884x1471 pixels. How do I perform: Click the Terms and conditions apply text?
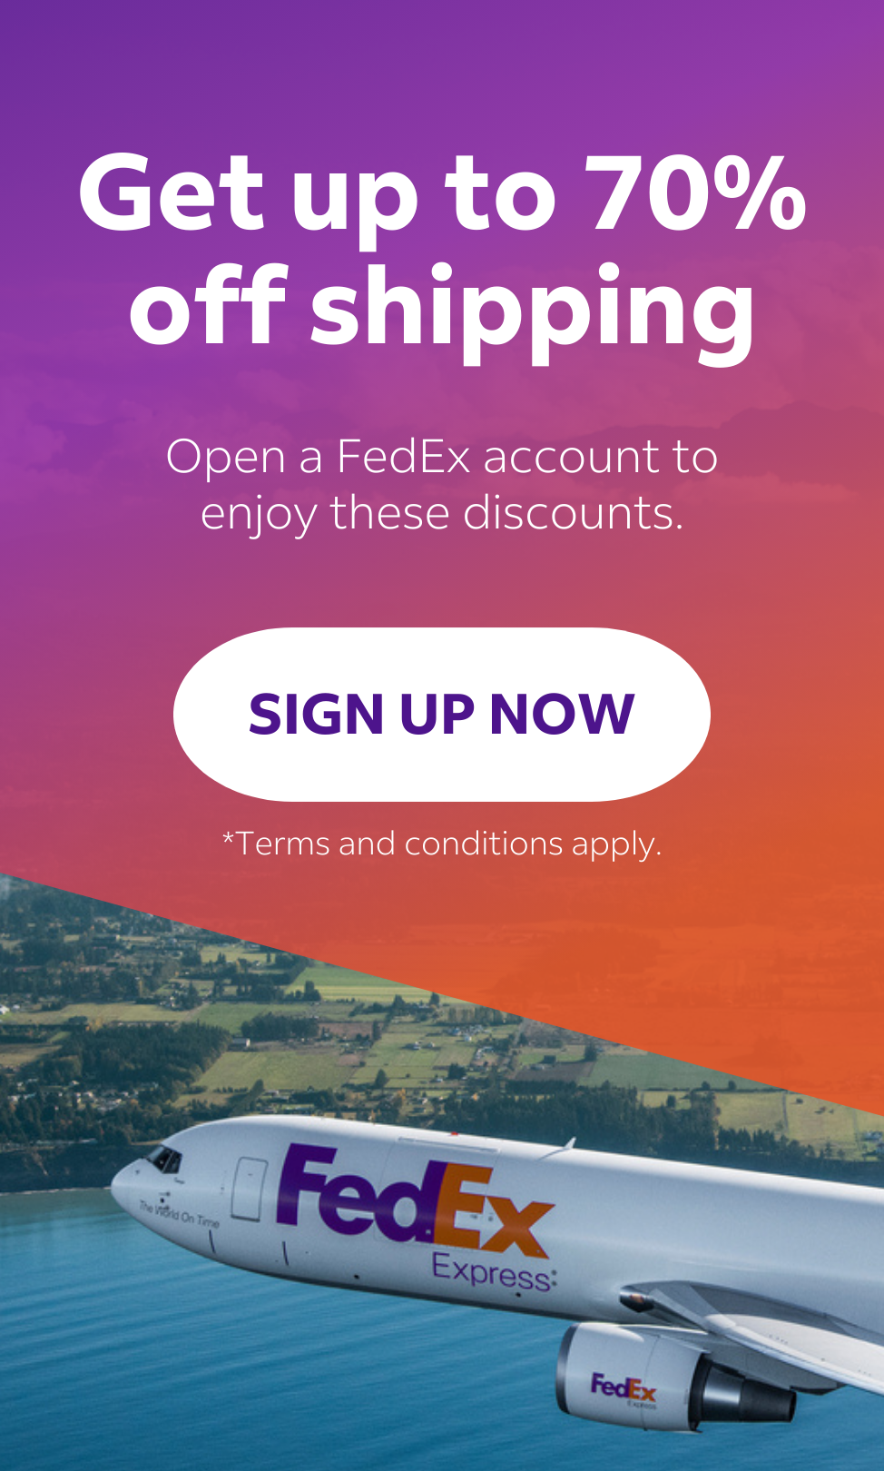coord(442,844)
